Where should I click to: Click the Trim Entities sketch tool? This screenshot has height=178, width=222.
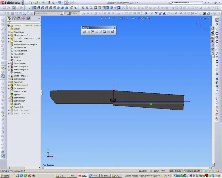coord(217,79)
